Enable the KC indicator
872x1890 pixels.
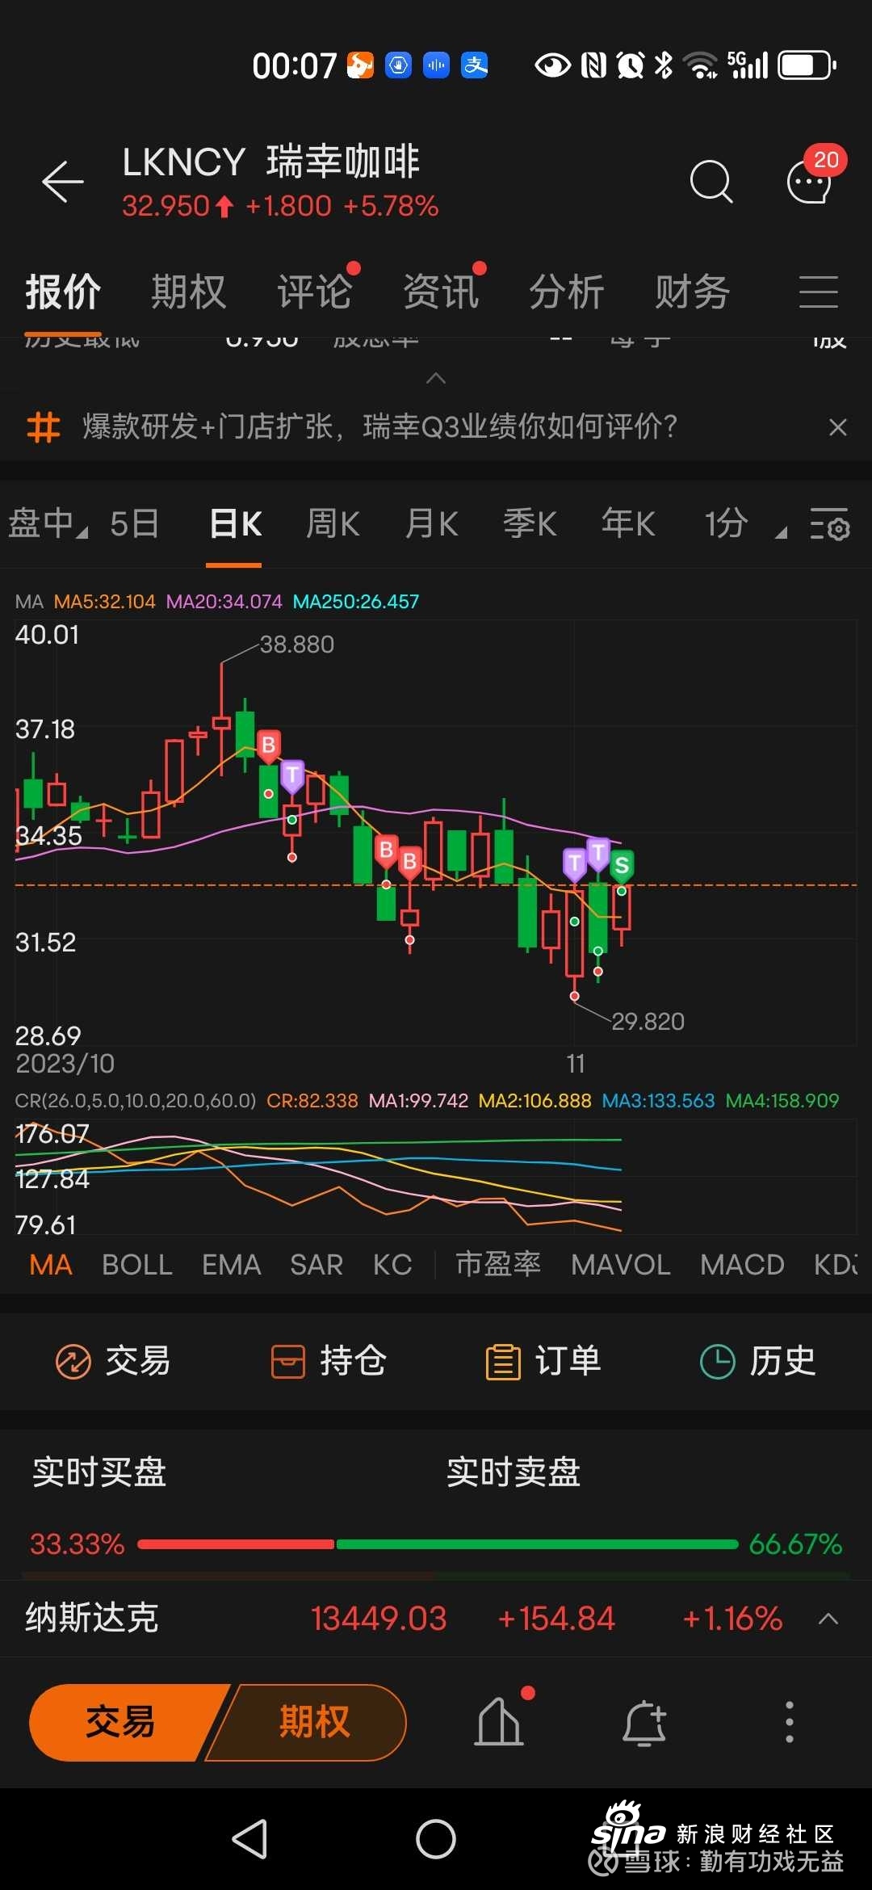click(392, 1265)
